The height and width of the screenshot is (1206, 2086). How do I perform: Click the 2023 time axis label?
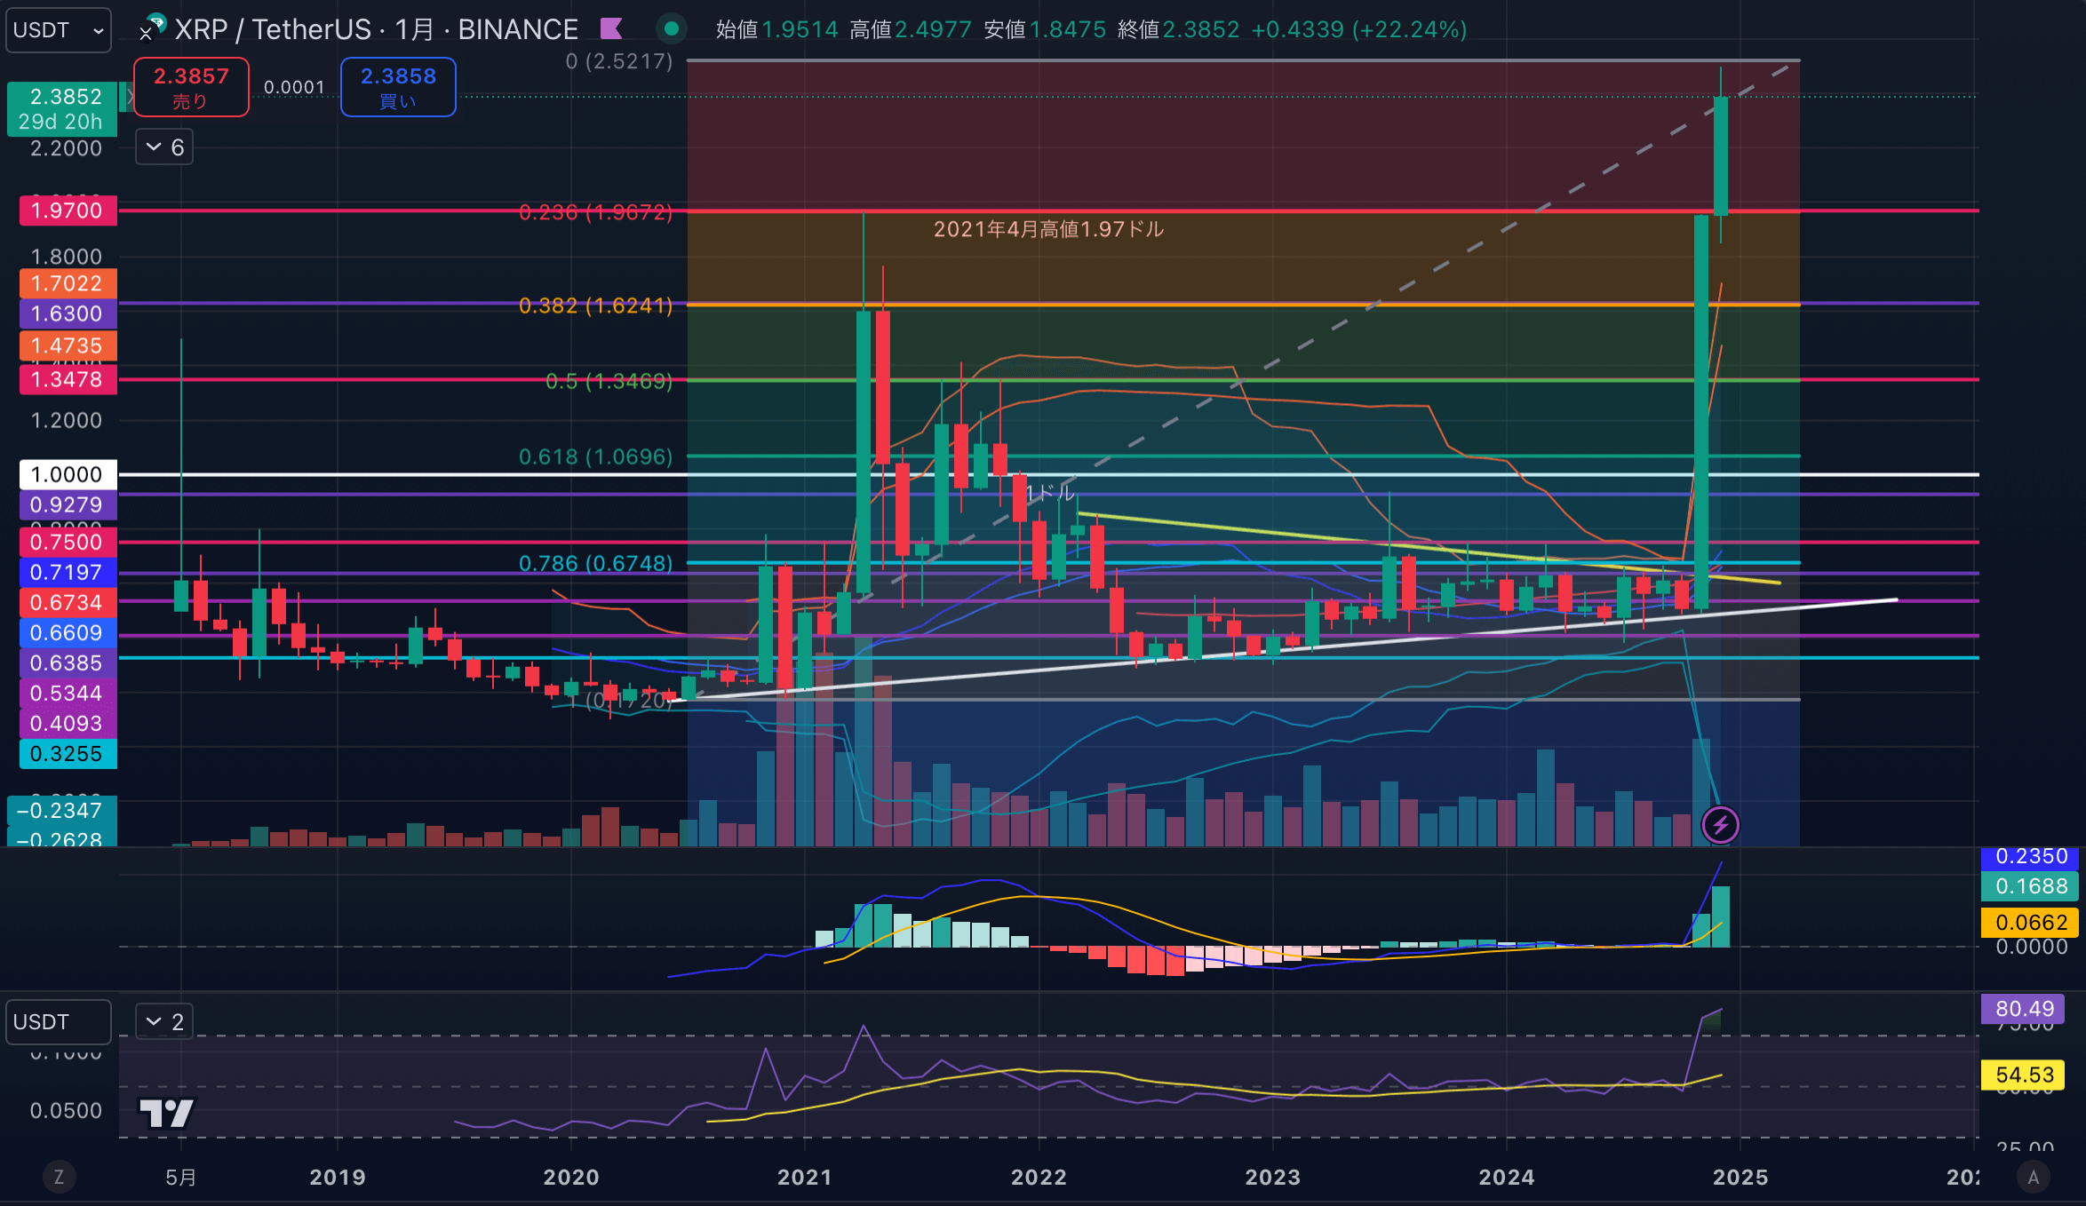1272,1178
